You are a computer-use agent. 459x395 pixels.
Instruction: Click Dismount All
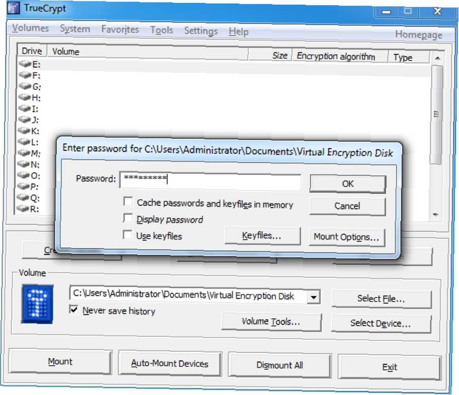(280, 366)
